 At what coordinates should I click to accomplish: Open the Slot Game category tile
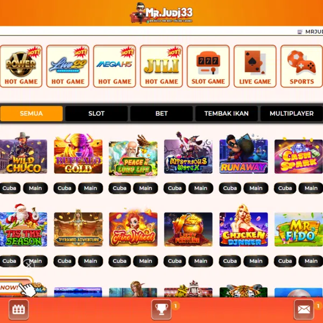click(208, 66)
